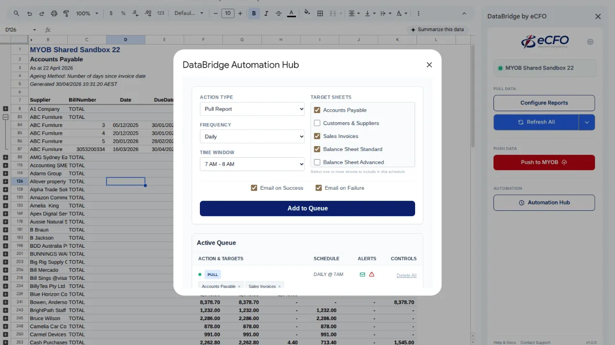The height and width of the screenshot is (345, 615).
Task: Open the Action Type dropdown
Action: click(x=252, y=109)
